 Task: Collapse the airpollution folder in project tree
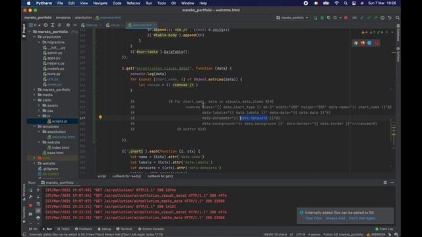click(x=34, y=37)
